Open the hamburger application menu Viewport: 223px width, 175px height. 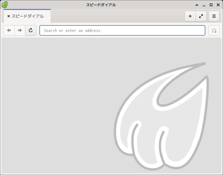coord(214,16)
